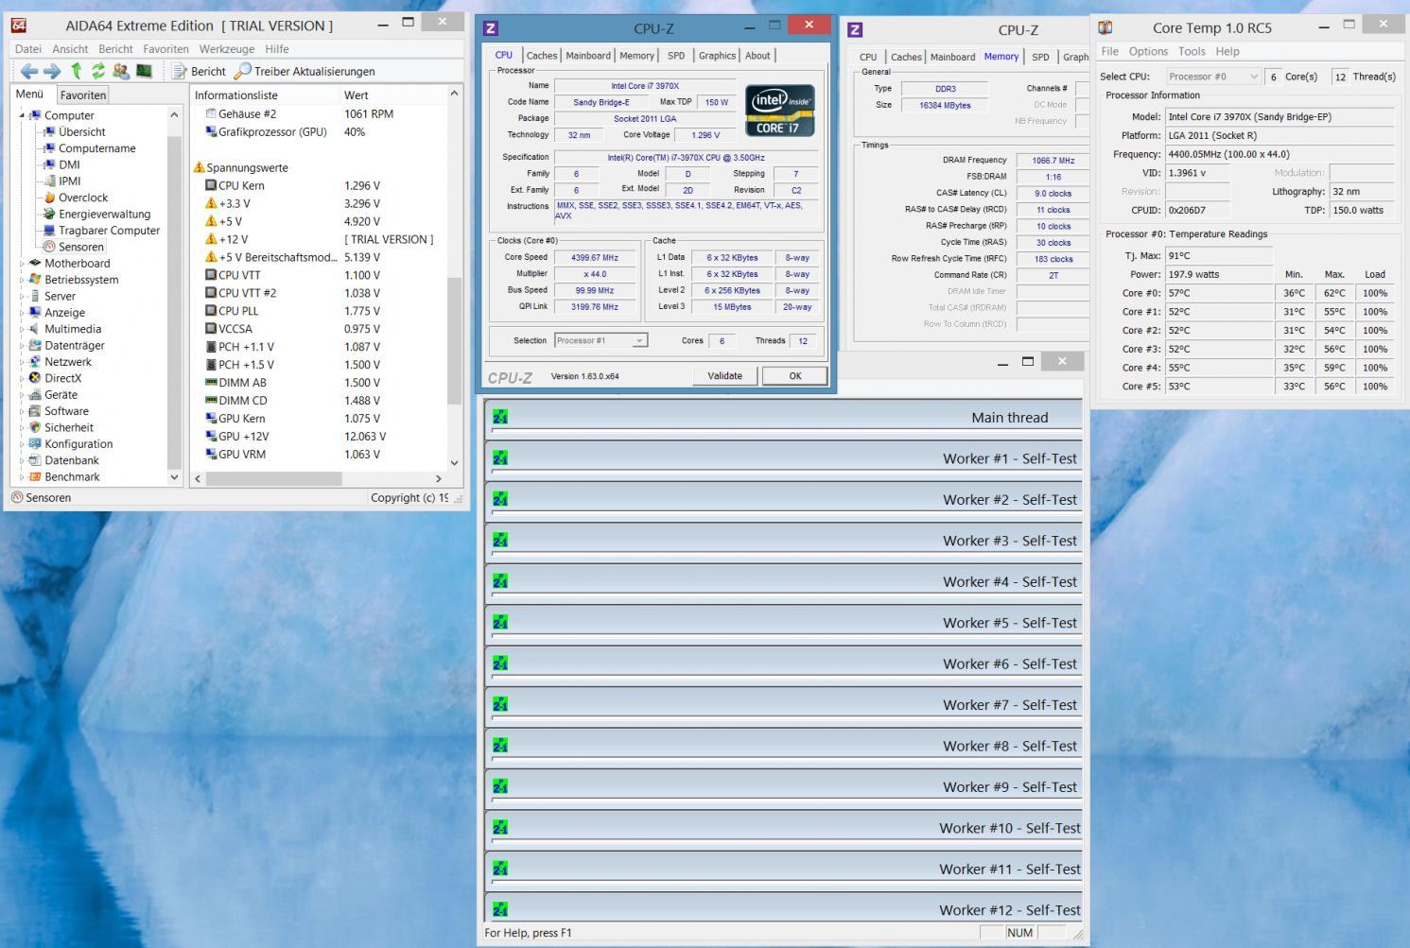Open Treiber Aktualisierungen from the toolbar
This screenshot has height=948, width=1410.
pos(305,71)
